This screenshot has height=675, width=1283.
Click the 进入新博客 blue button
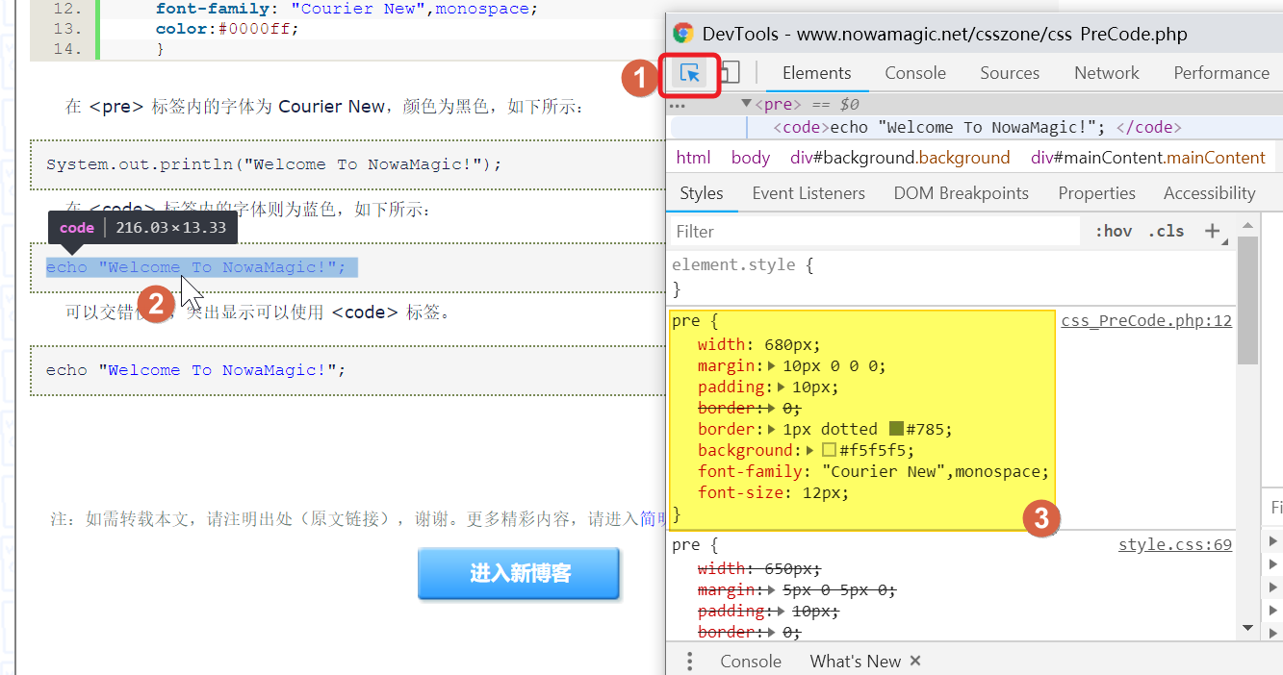[519, 574]
